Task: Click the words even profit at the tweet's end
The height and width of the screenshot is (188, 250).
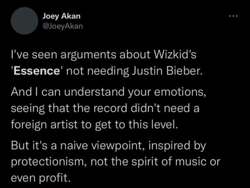Action: (x=41, y=178)
